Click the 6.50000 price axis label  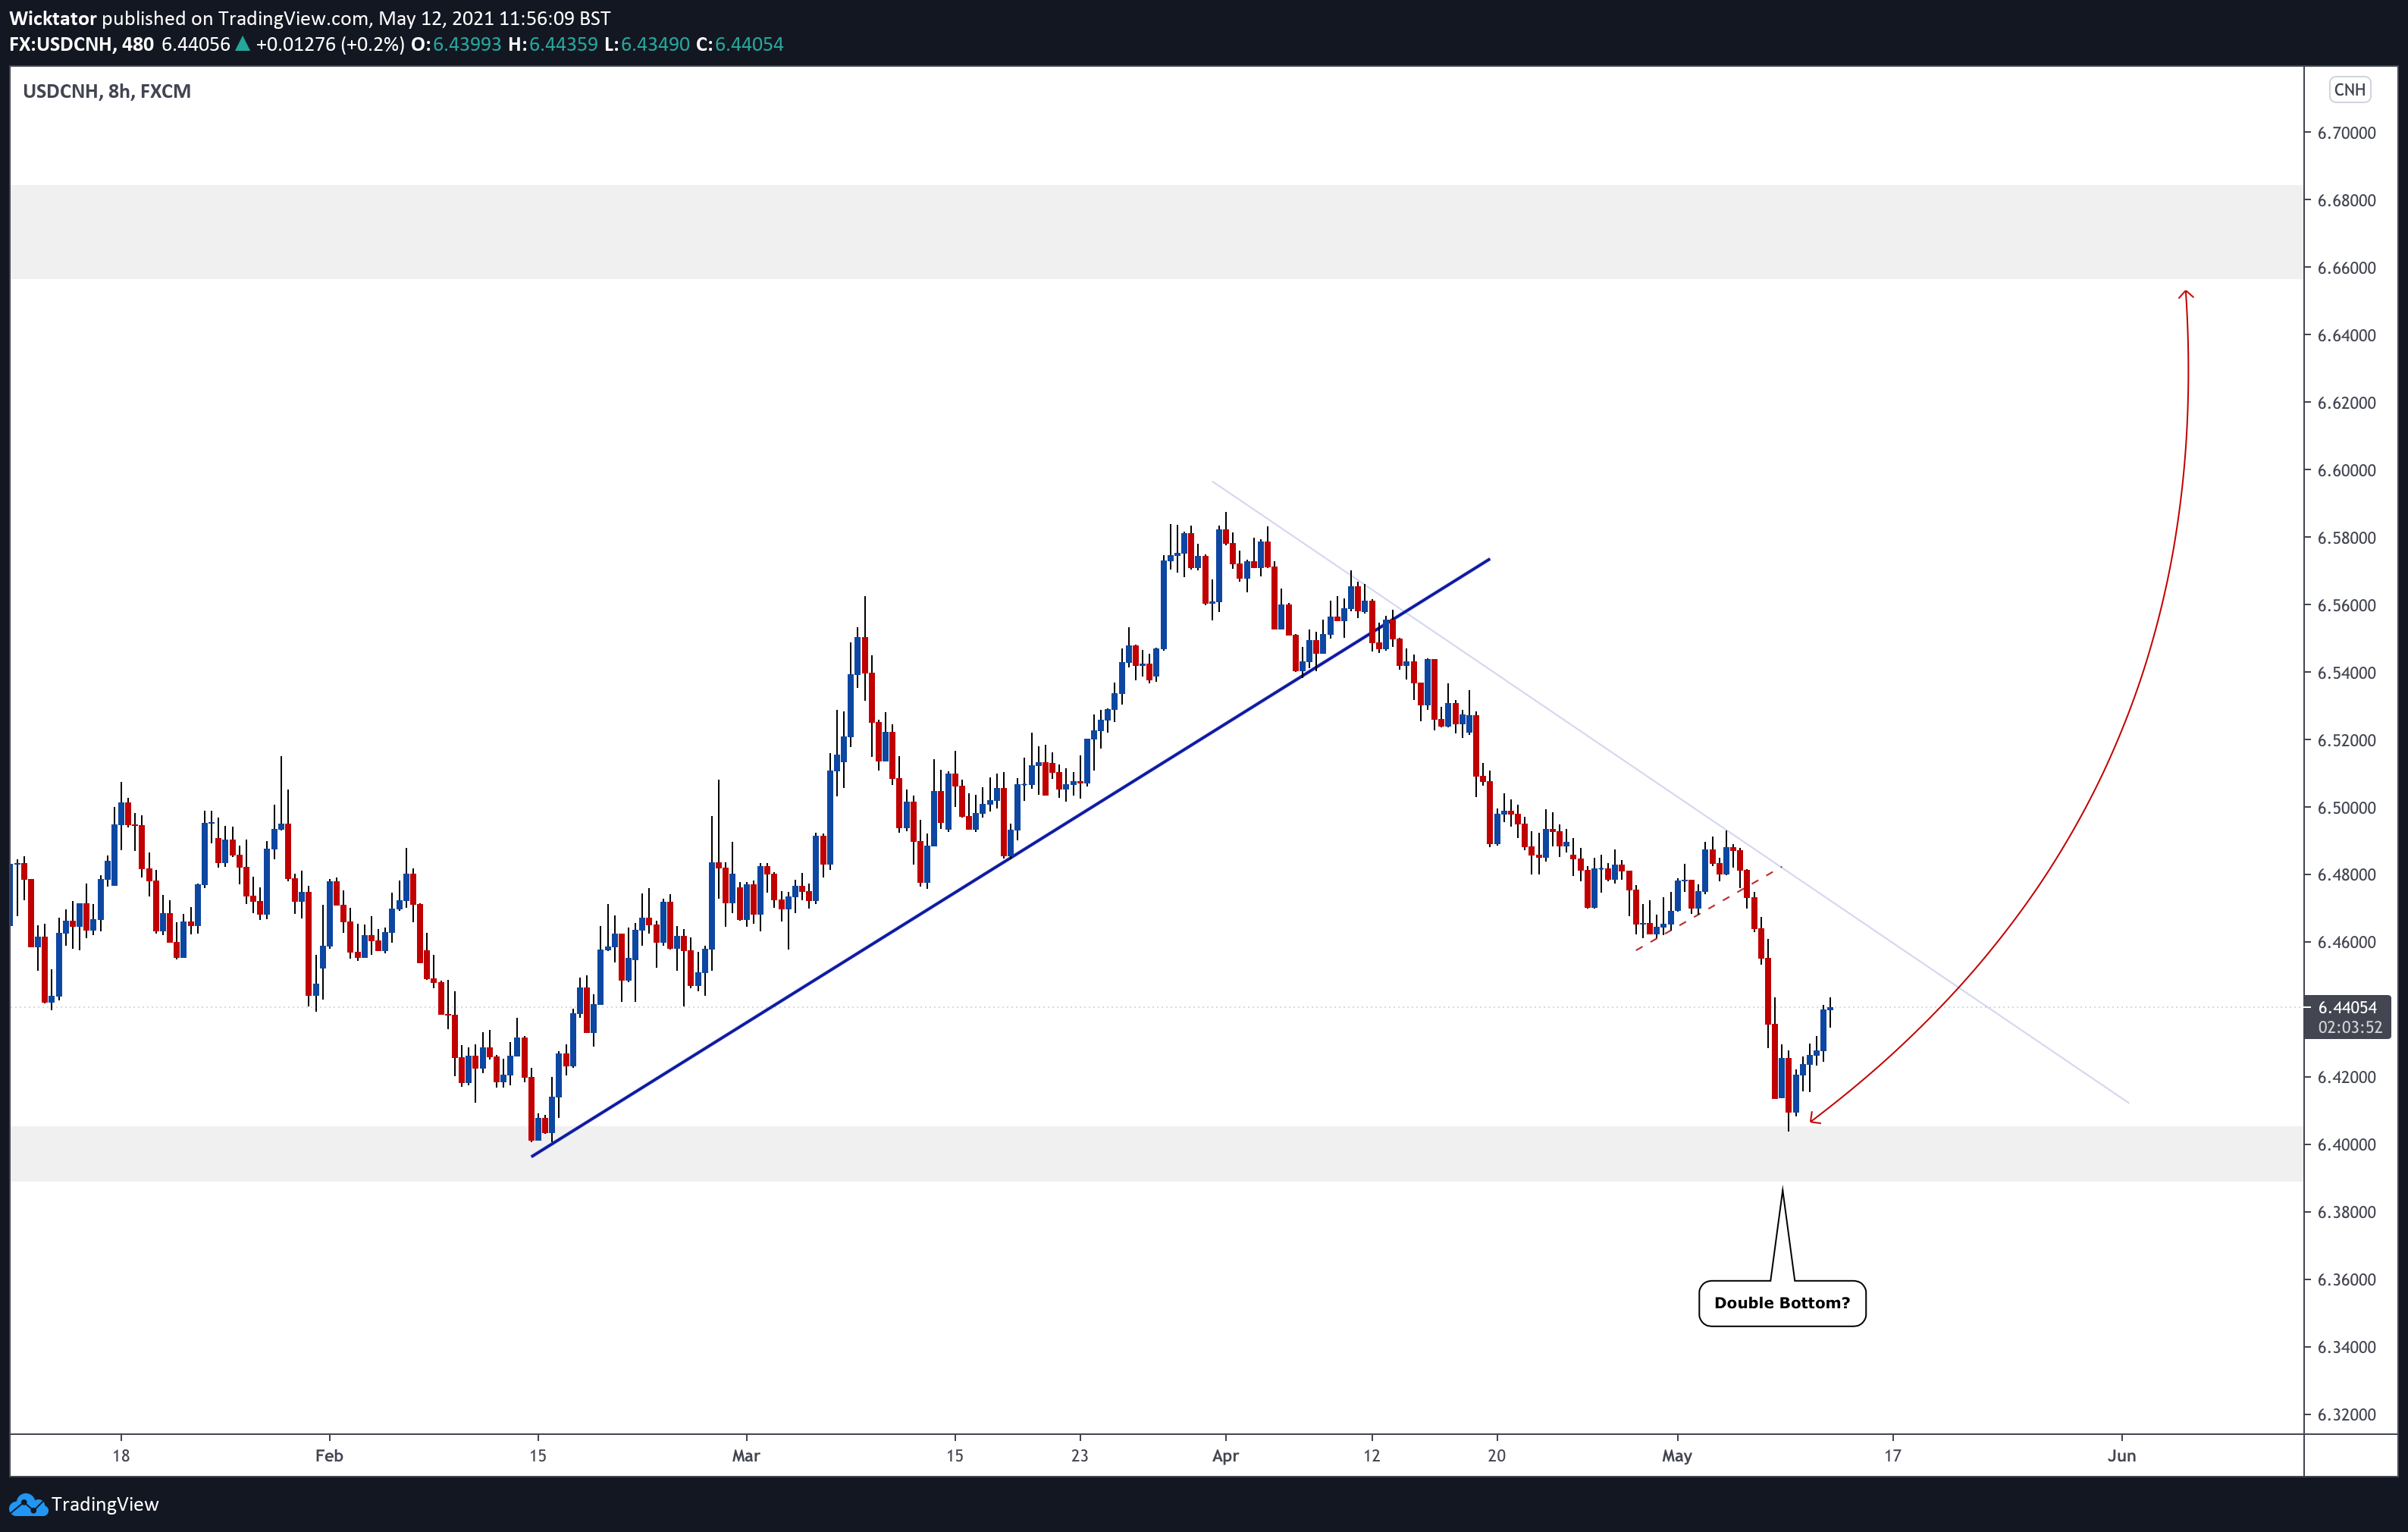click(2346, 807)
